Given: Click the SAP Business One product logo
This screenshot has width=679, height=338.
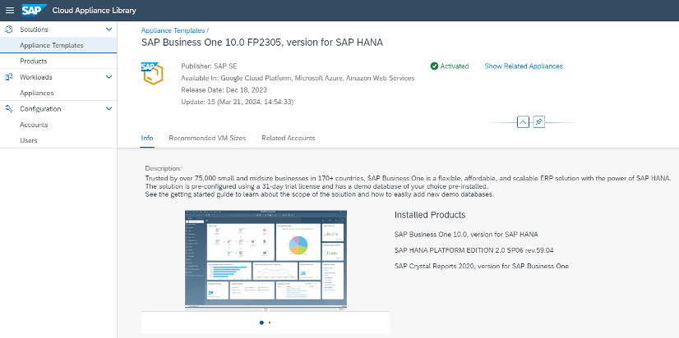Looking at the screenshot, I should pyautogui.click(x=152, y=73).
